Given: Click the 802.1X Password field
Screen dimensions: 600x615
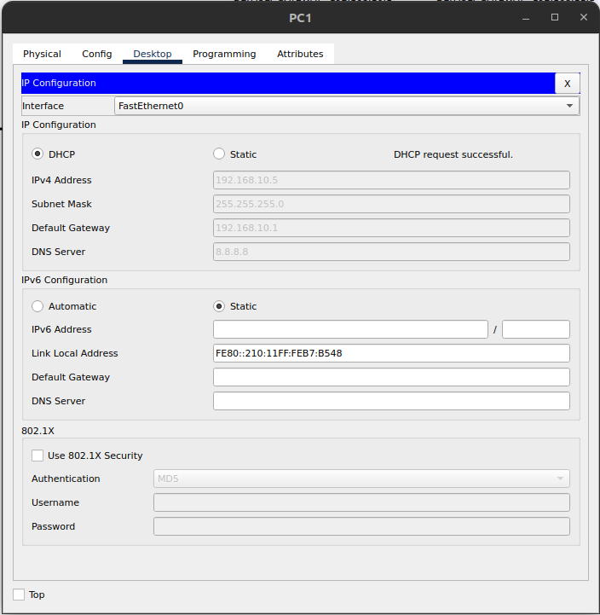Looking at the screenshot, I should pyautogui.click(x=361, y=527).
